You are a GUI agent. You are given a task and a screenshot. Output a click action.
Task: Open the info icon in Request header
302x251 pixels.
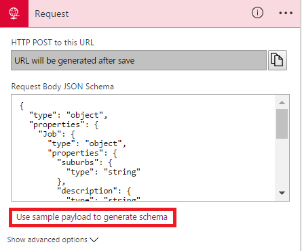pyautogui.click(x=257, y=13)
